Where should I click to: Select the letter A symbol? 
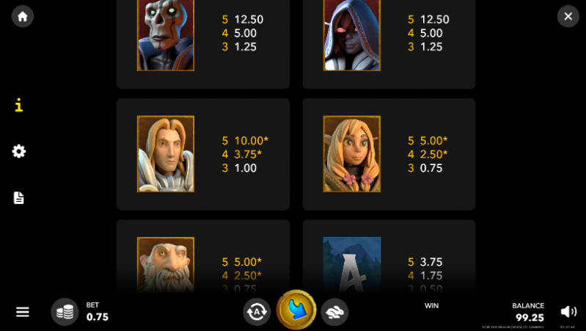[x=352, y=265]
